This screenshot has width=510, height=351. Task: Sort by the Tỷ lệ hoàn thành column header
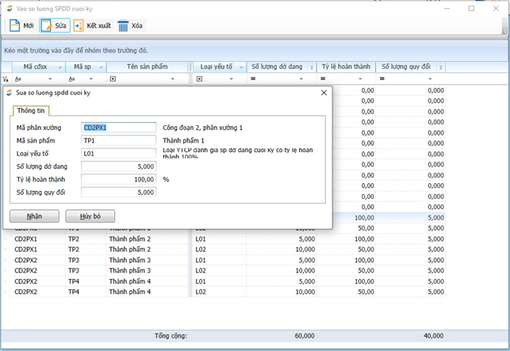(345, 67)
